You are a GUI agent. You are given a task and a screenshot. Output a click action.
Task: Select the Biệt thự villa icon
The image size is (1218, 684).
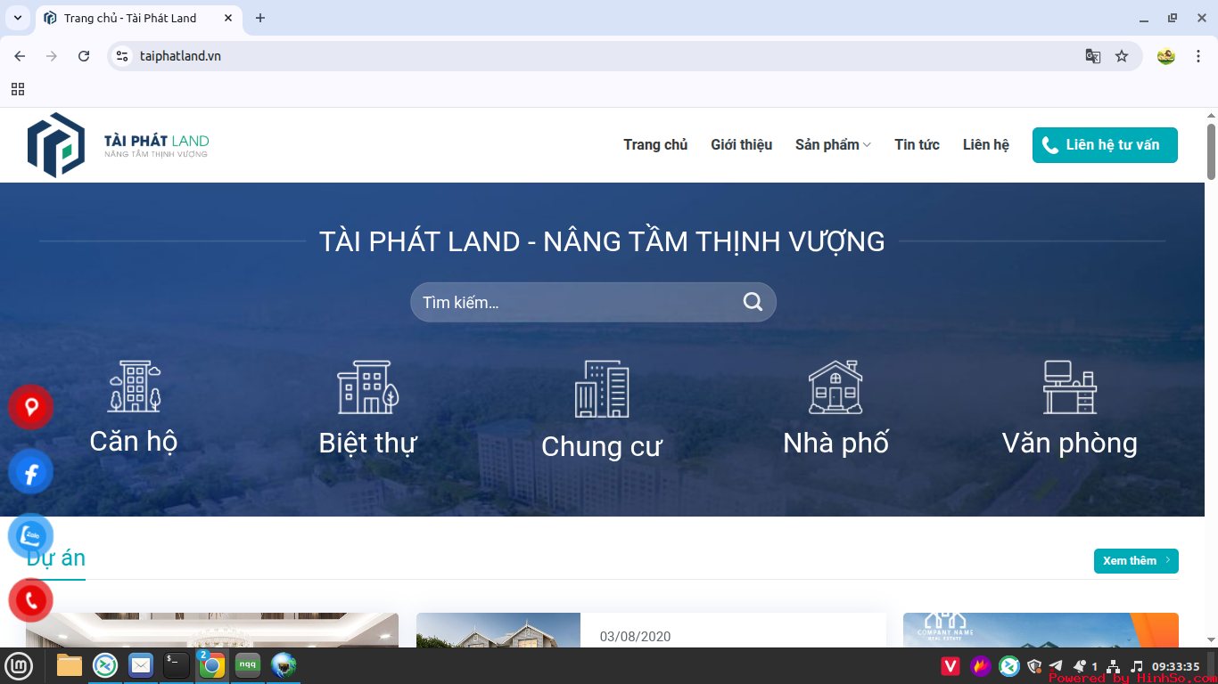point(368,387)
